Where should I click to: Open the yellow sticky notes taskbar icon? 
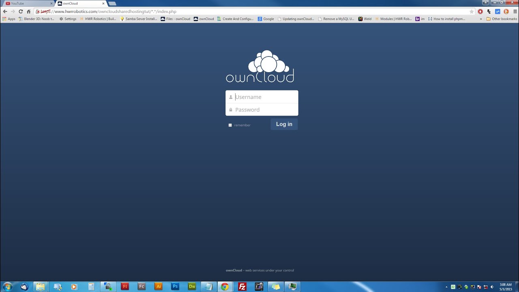(x=276, y=287)
